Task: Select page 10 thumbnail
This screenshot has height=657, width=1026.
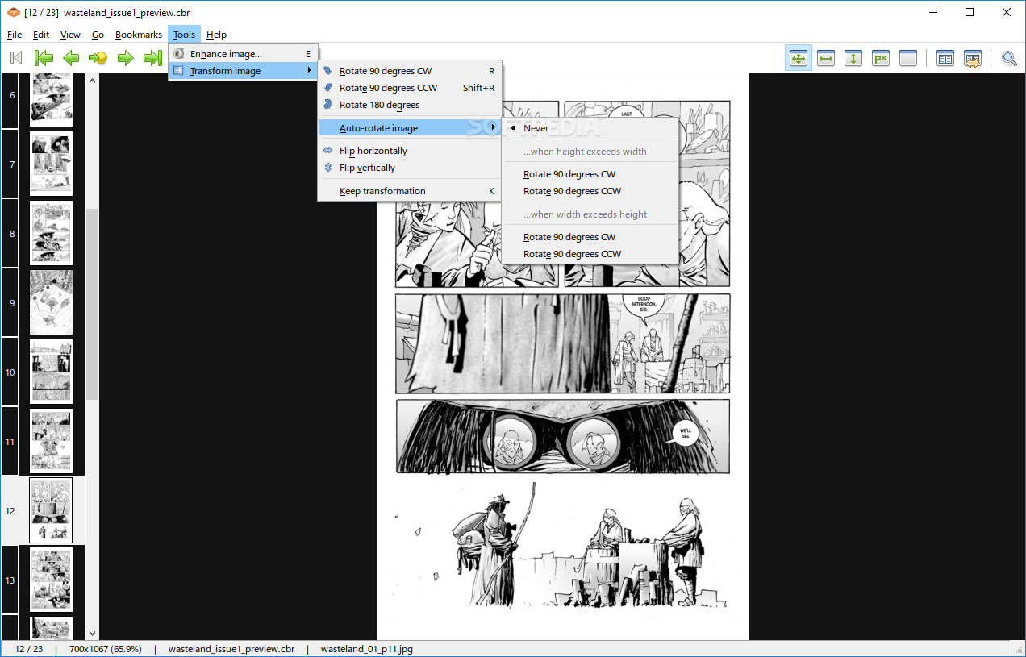Action: point(51,372)
